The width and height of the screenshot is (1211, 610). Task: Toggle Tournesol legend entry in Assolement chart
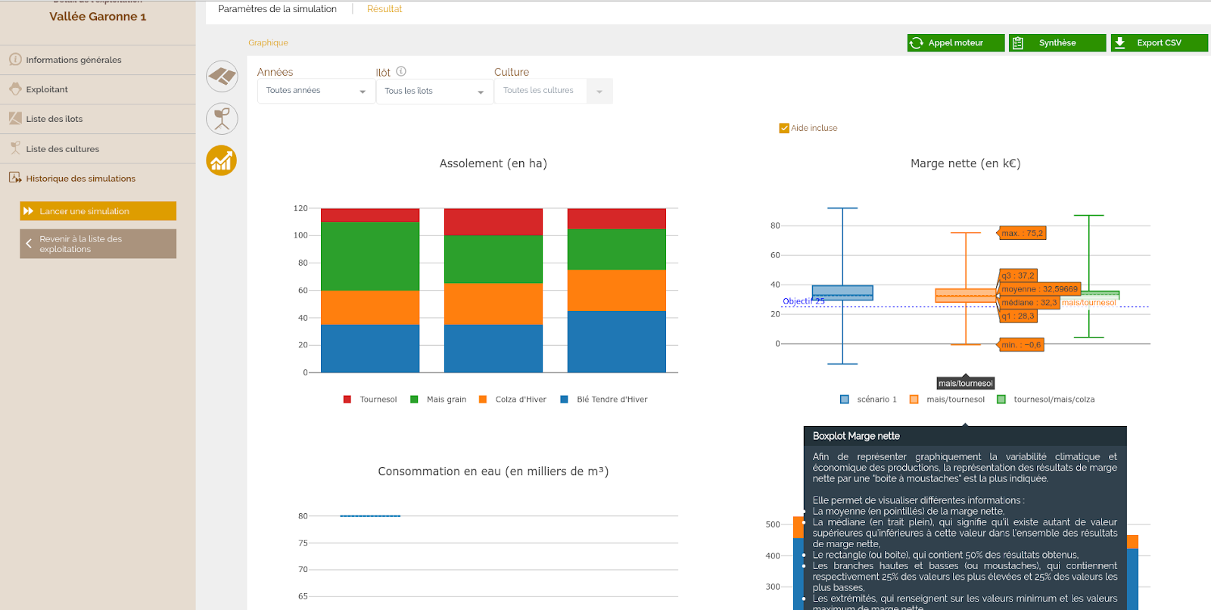pos(370,400)
